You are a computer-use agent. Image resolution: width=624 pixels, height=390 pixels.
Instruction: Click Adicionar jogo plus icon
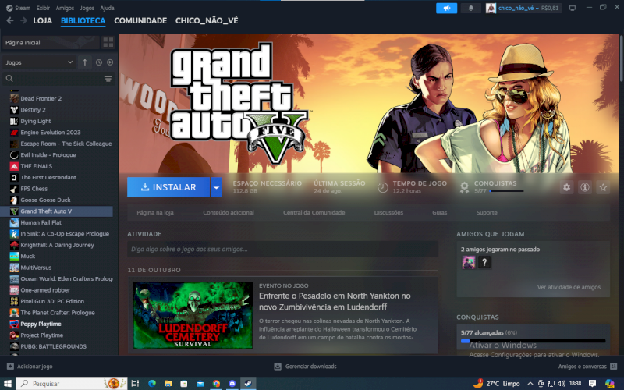(10, 366)
